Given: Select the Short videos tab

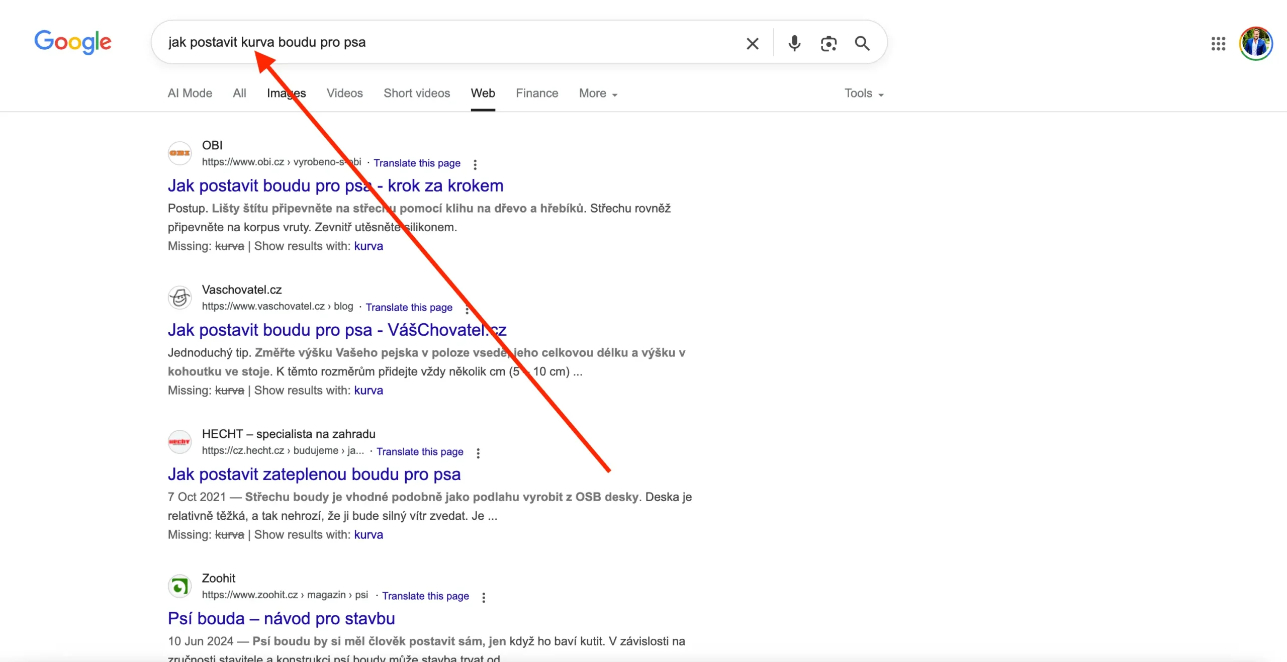Looking at the screenshot, I should point(416,93).
